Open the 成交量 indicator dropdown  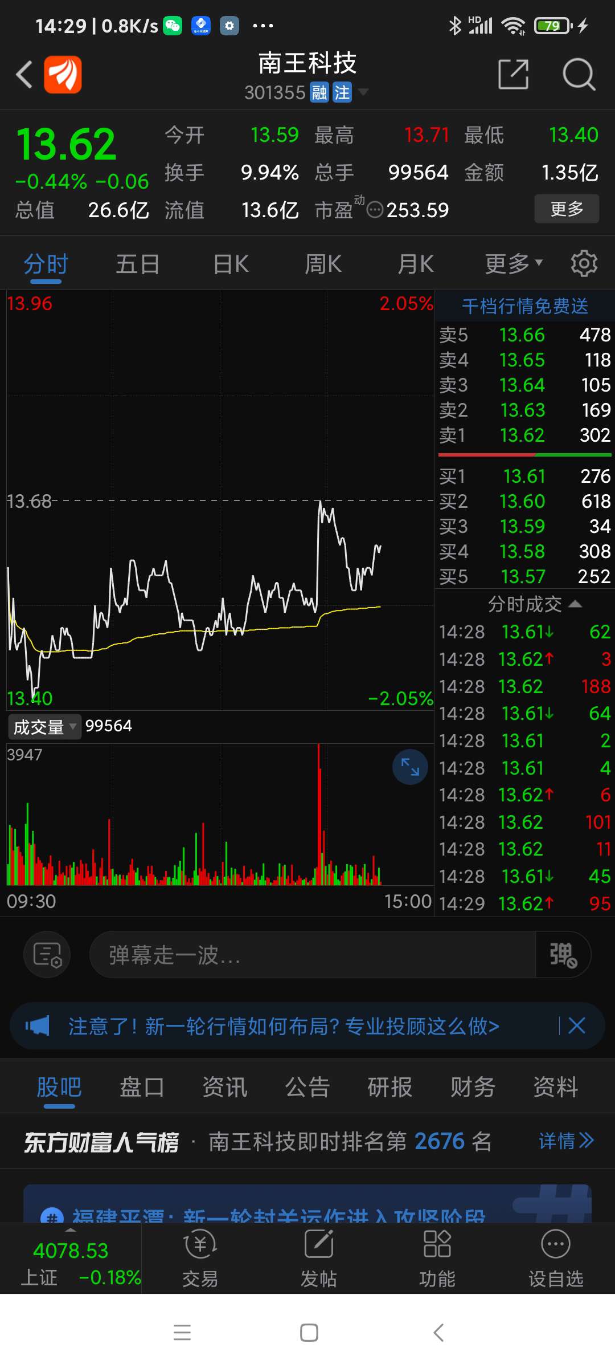44,727
